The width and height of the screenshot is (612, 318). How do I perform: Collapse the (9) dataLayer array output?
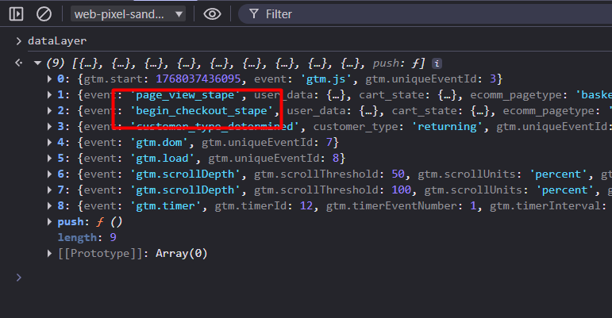pos(37,63)
